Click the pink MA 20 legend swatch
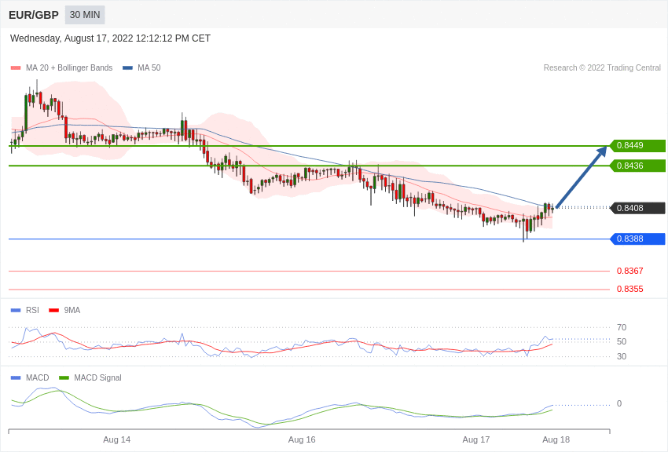The image size is (668, 452). tap(16, 68)
